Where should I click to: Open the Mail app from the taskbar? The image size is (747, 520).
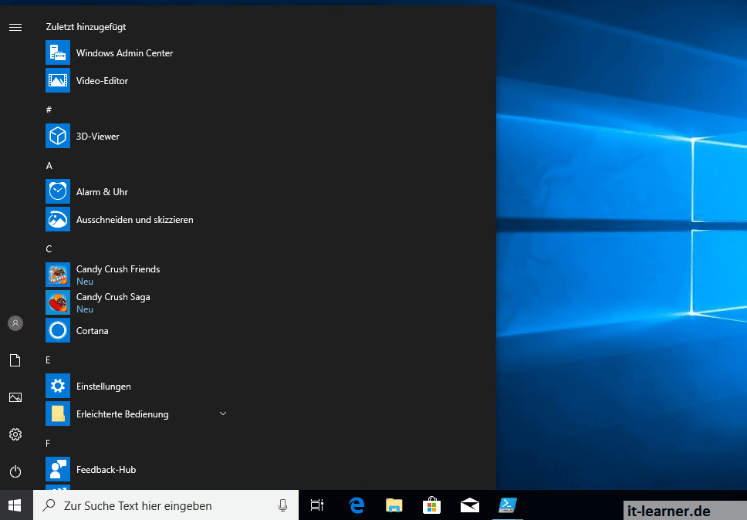pyautogui.click(x=469, y=505)
